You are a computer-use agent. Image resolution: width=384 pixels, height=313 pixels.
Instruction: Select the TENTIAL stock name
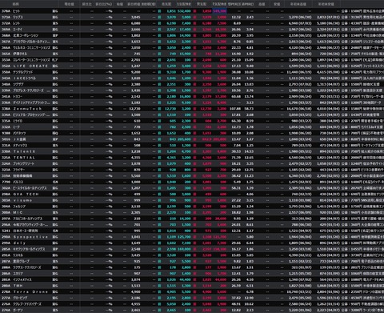pos(24,158)
